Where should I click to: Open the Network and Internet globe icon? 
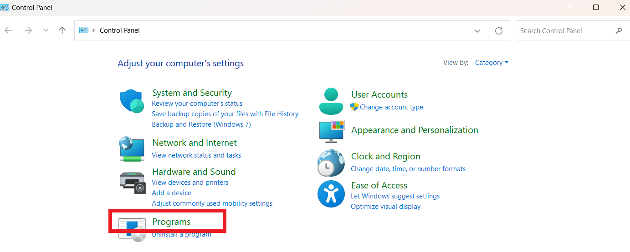click(132, 149)
